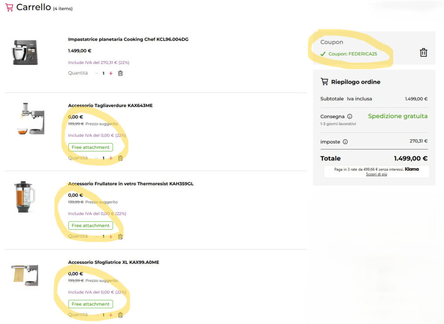Viewport: 444px width, 324px height.
Task: Increase quantity of Tagliaverdure KAX643ME accessory
Action: [x=111, y=158]
